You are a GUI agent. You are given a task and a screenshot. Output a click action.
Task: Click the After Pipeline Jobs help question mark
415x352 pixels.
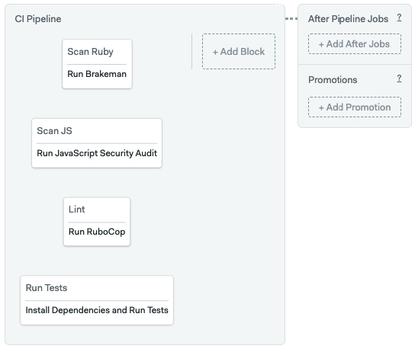(x=399, y=18)
